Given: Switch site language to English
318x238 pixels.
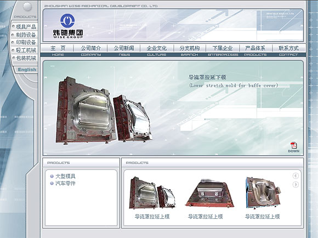Looking at the screenshot, I should point(27,70).
